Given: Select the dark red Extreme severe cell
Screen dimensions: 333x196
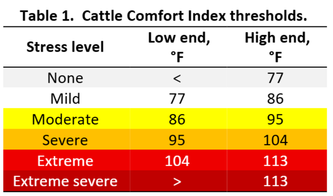Looking at the screenshot, I should coord(65,181).
